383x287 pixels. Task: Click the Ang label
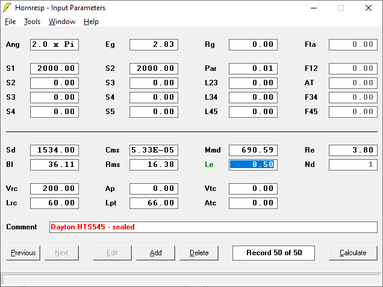(x=13, y=44)
